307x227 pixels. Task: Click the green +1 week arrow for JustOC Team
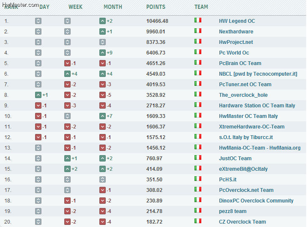point(67,159)
